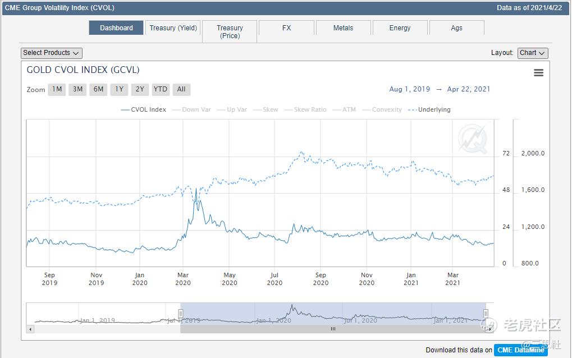Set zoom range to YTD
The width and height of the screenshot is (572, 358).
[161, 89]
